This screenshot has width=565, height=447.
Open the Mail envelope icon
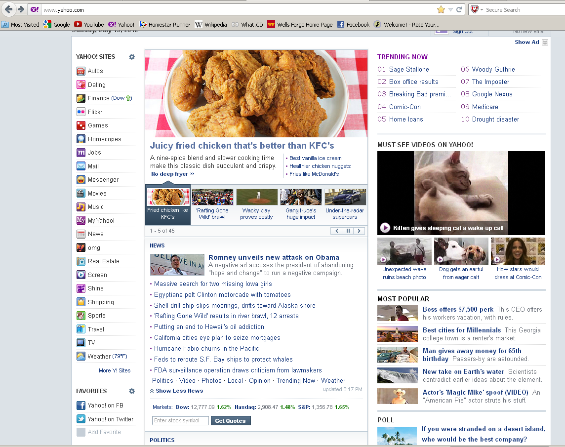(x=81, y=166)
